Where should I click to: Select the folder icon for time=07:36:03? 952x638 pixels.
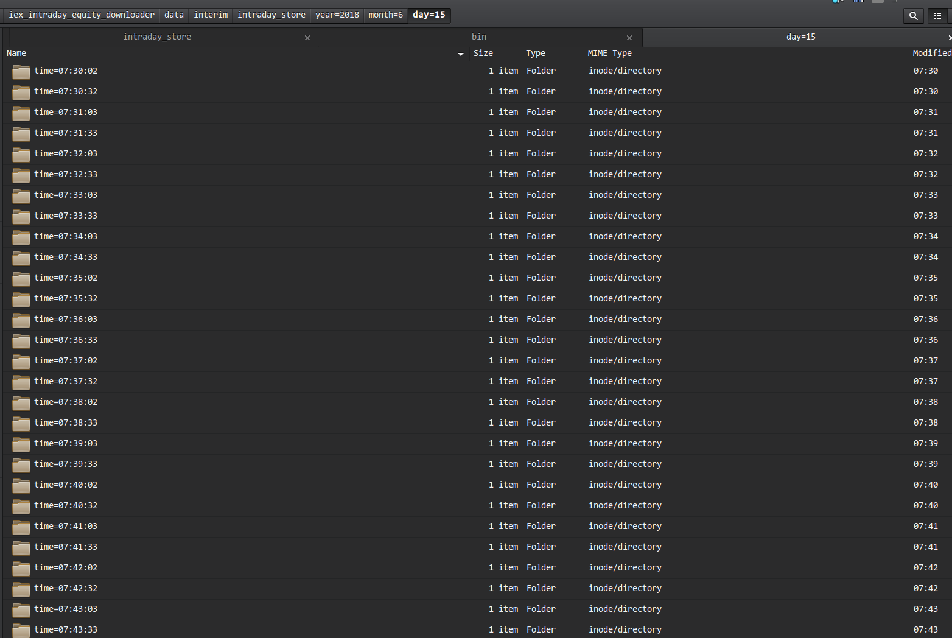(21, 320)
